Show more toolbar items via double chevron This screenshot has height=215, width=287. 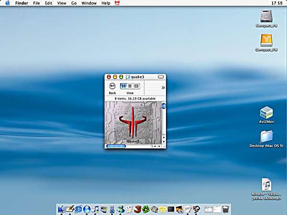[x=163, y=88]
